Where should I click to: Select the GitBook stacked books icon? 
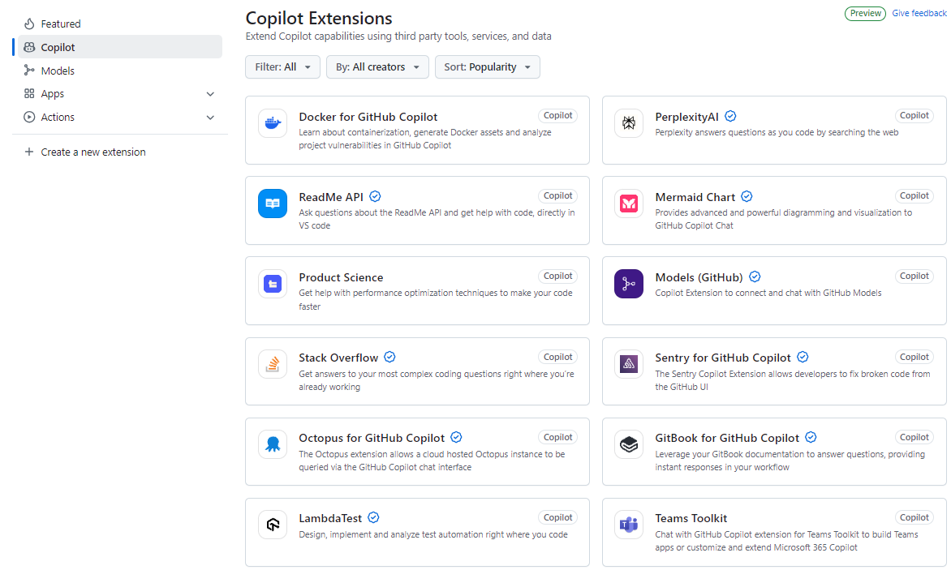pos(629,444)
